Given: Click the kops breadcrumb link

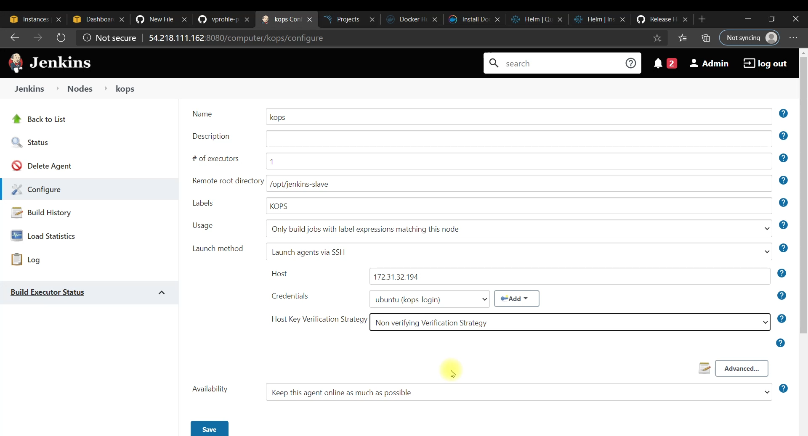Looking at the screenshot, I should click(125, 89).
